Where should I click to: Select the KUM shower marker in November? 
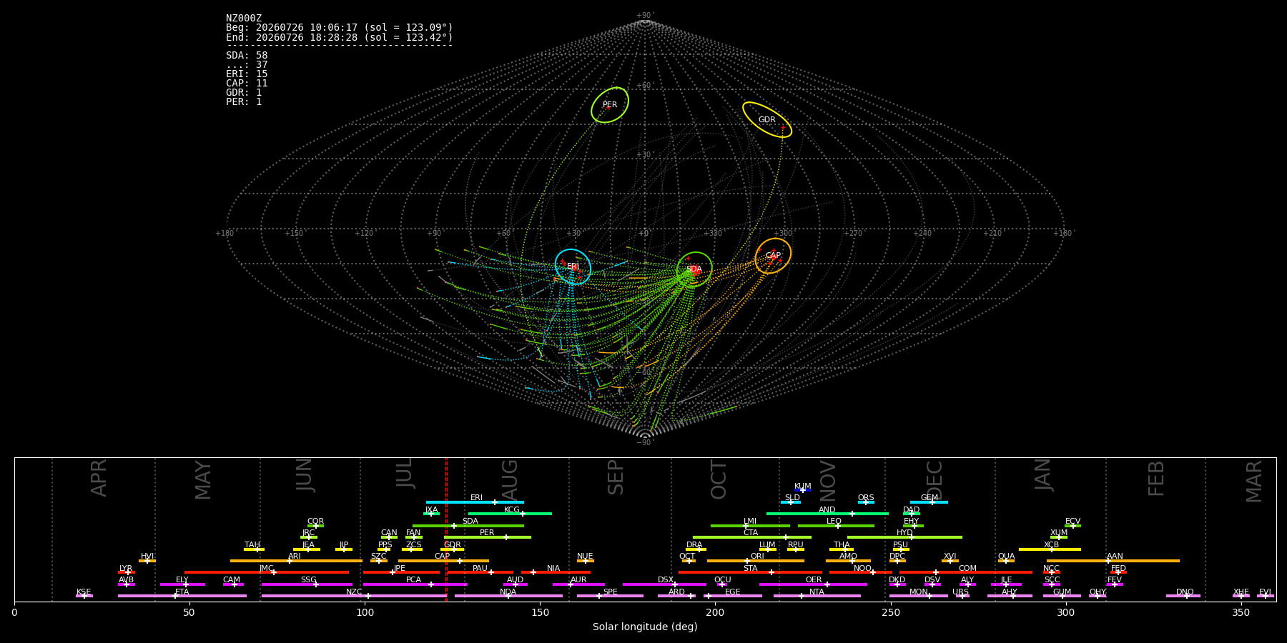click(803, 490)
